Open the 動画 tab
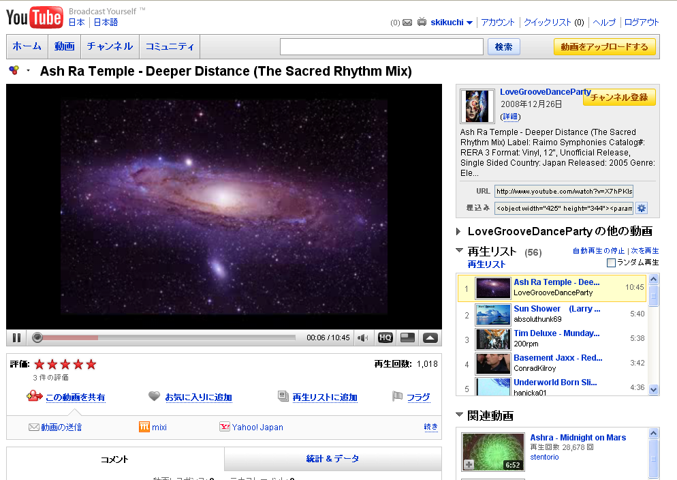 click(64, 46)
